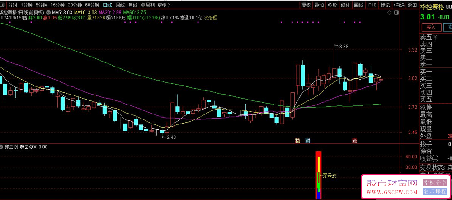Viewport: 452px width, 200px height.
Task: Toggle the right info panel icon
Action: click(396, 13)
